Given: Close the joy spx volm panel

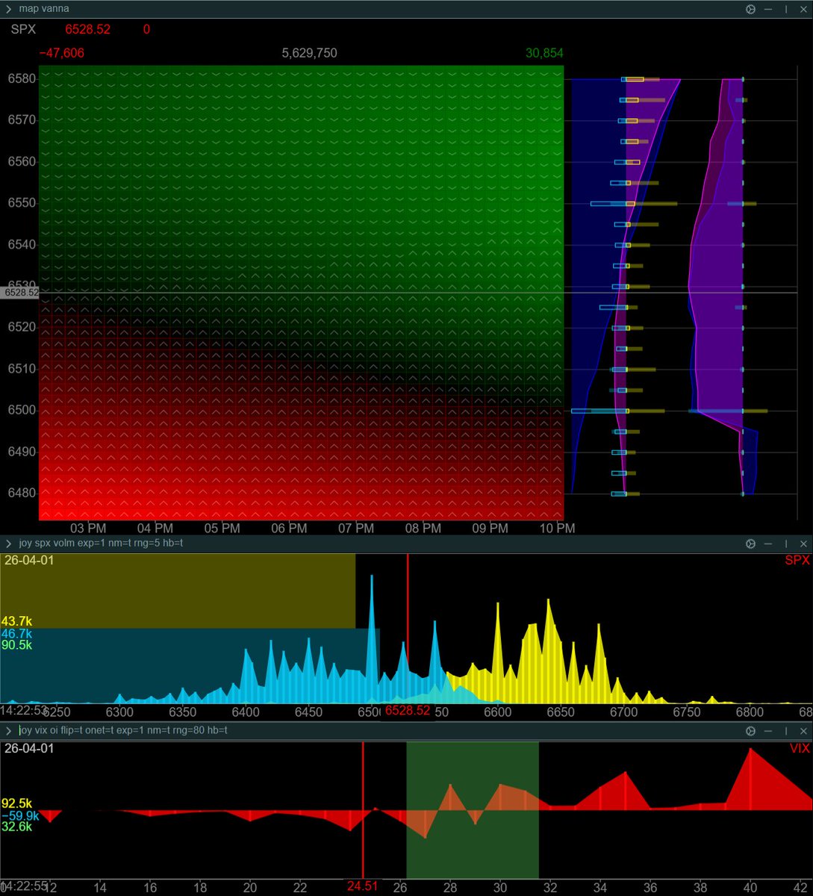Looking at the screenshot, I should point(803,544).
